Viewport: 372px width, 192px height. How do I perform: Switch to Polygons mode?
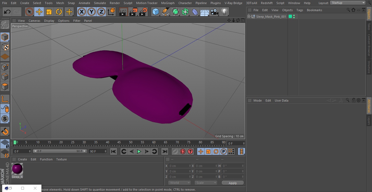pos(5,87)
